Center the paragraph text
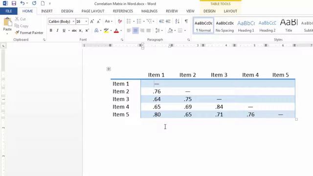This screenshot has height=176, width=313. (x=135, y=30)
